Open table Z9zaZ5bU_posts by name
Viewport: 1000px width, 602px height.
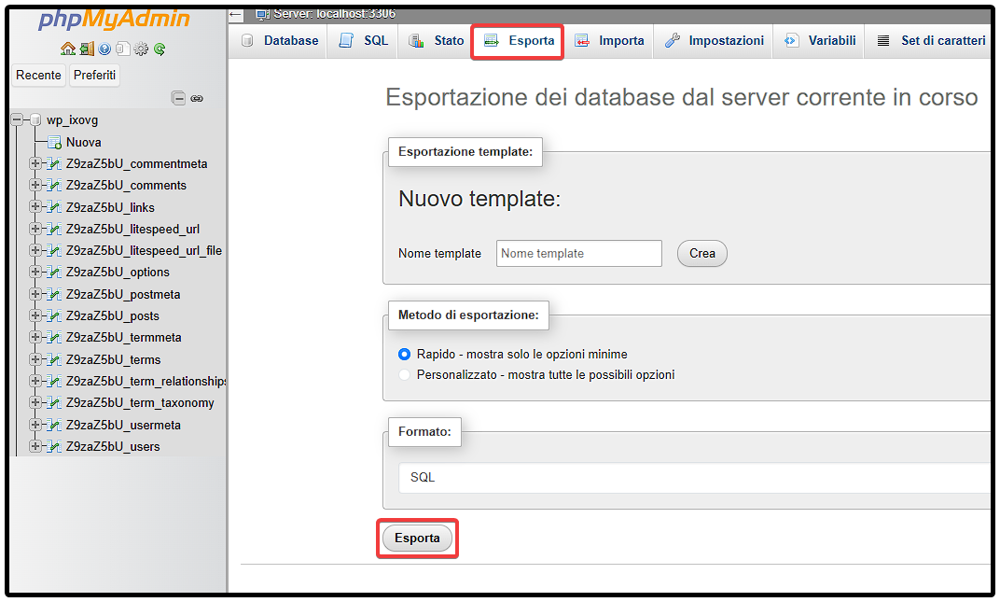112,316
